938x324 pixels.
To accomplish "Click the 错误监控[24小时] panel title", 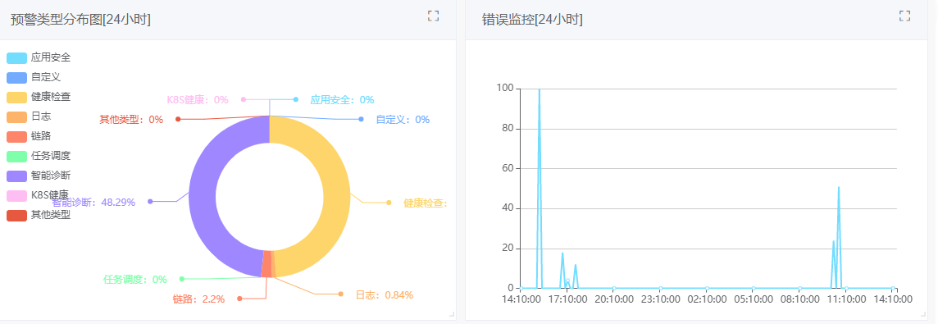I will click(x=532, y=19).
